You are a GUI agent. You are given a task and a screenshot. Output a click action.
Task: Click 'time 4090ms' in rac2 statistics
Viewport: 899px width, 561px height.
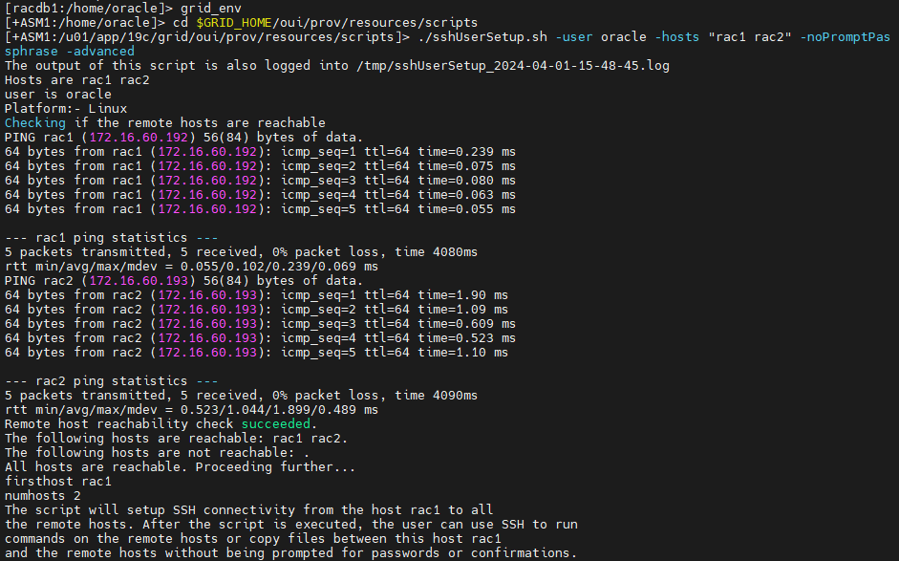(437, 396)
